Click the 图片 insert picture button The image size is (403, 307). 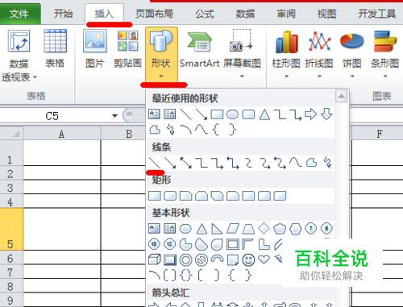94,49
